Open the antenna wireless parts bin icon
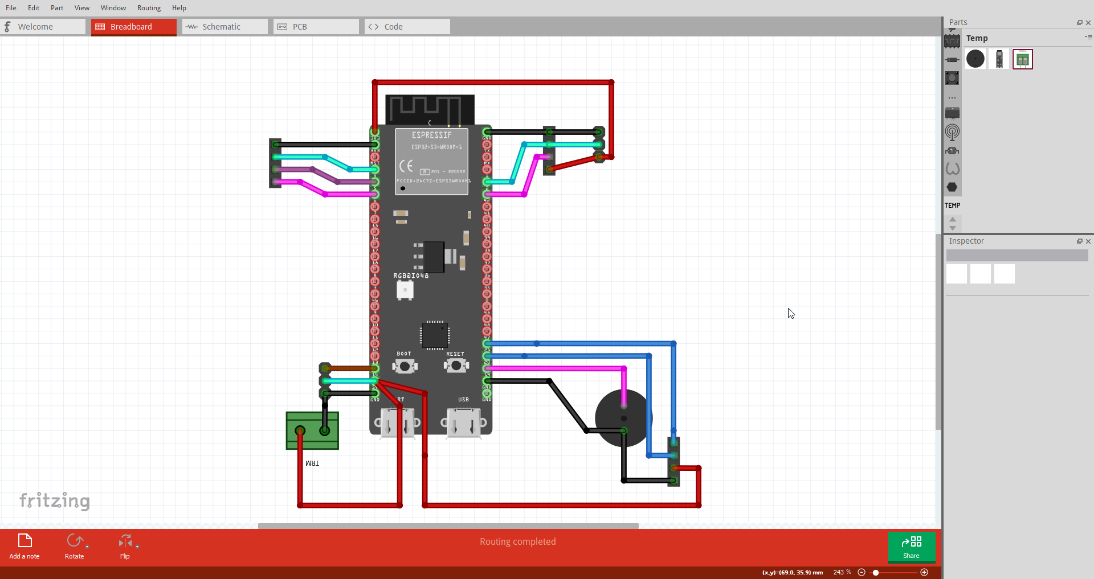The height and width of the screenshot is (579, 1094). tap(952, 132)
